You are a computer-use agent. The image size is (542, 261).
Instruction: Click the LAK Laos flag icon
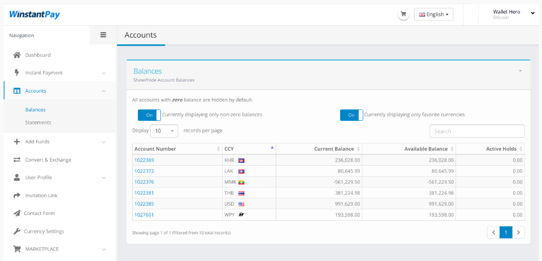241,171
